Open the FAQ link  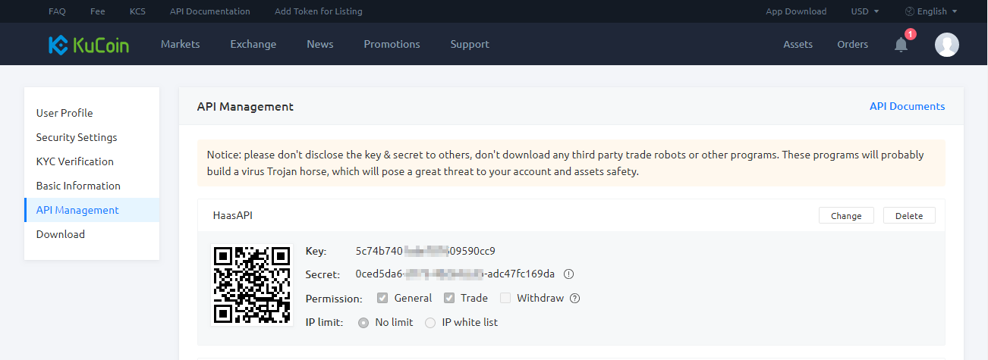coord(57,11)
